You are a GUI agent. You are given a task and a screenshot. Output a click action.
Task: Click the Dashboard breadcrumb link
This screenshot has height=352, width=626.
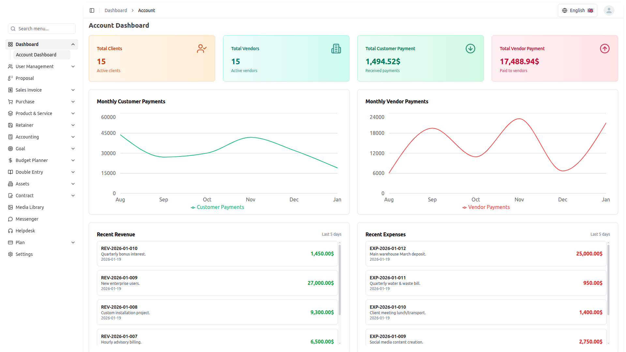click(x=116, y=10)
